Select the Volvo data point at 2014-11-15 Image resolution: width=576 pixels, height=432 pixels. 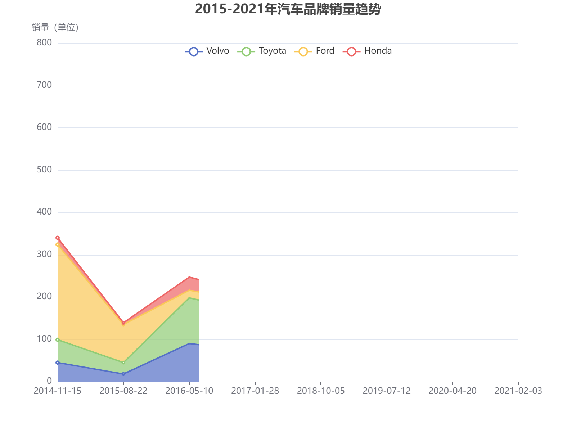click(x=58, y=363)
